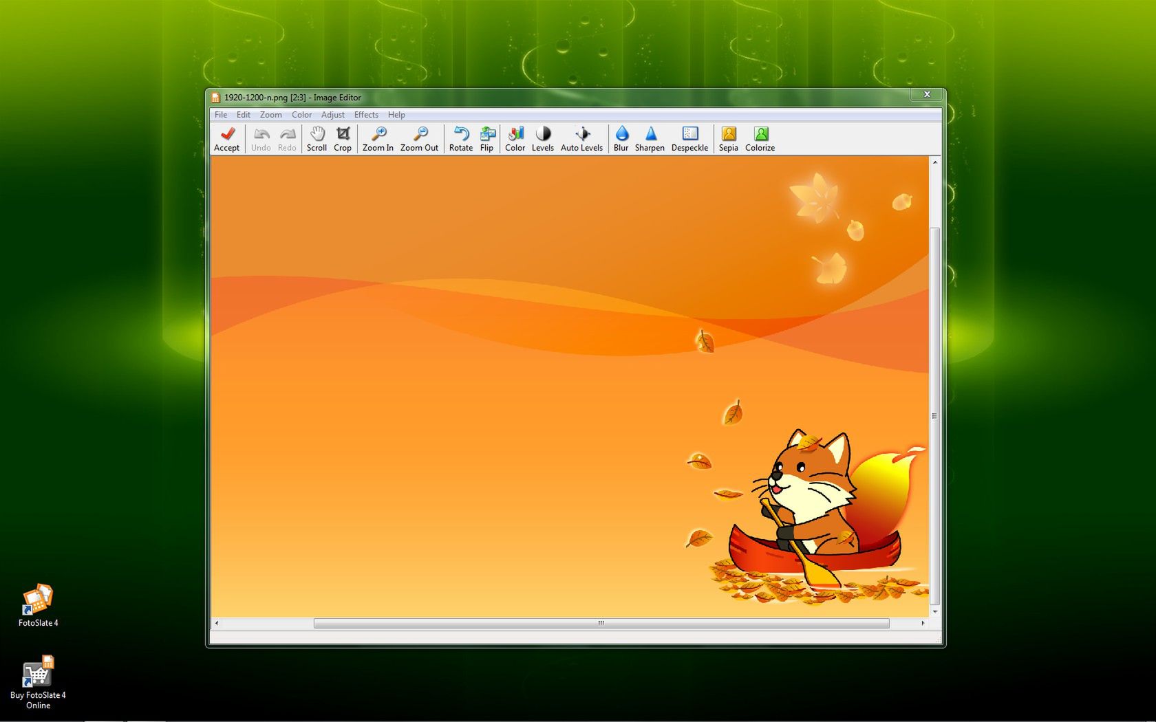Open the Zoom menu
Image resolution: width=1156 pixels, height=722 pixels.
270,115
